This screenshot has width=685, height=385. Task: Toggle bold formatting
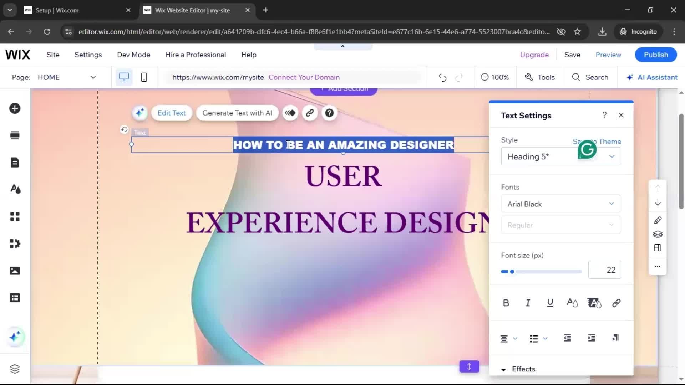(506, 303)
